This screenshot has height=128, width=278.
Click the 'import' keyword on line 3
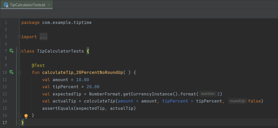(x=29, y=37)
